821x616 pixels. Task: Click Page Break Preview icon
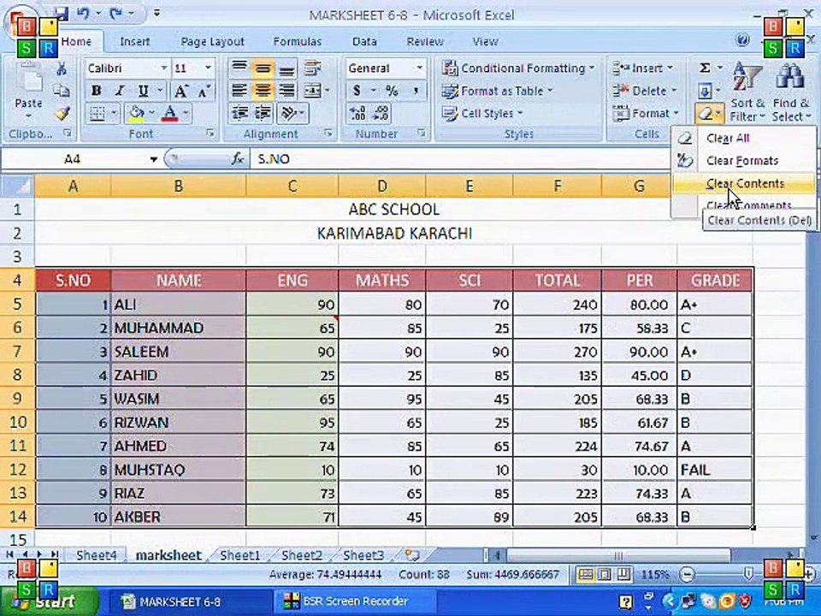tap(623, 575)
